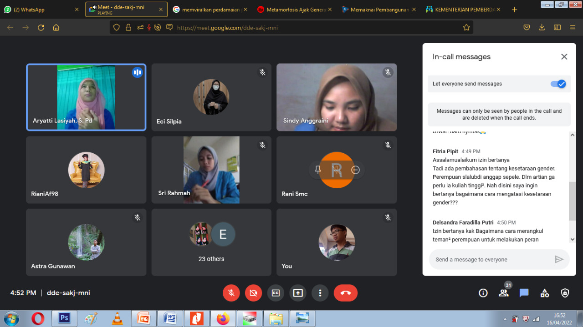The image size is (583, 327).
Task: Switch to the WhatsApp browser tab
Action: tap(41, 9)
